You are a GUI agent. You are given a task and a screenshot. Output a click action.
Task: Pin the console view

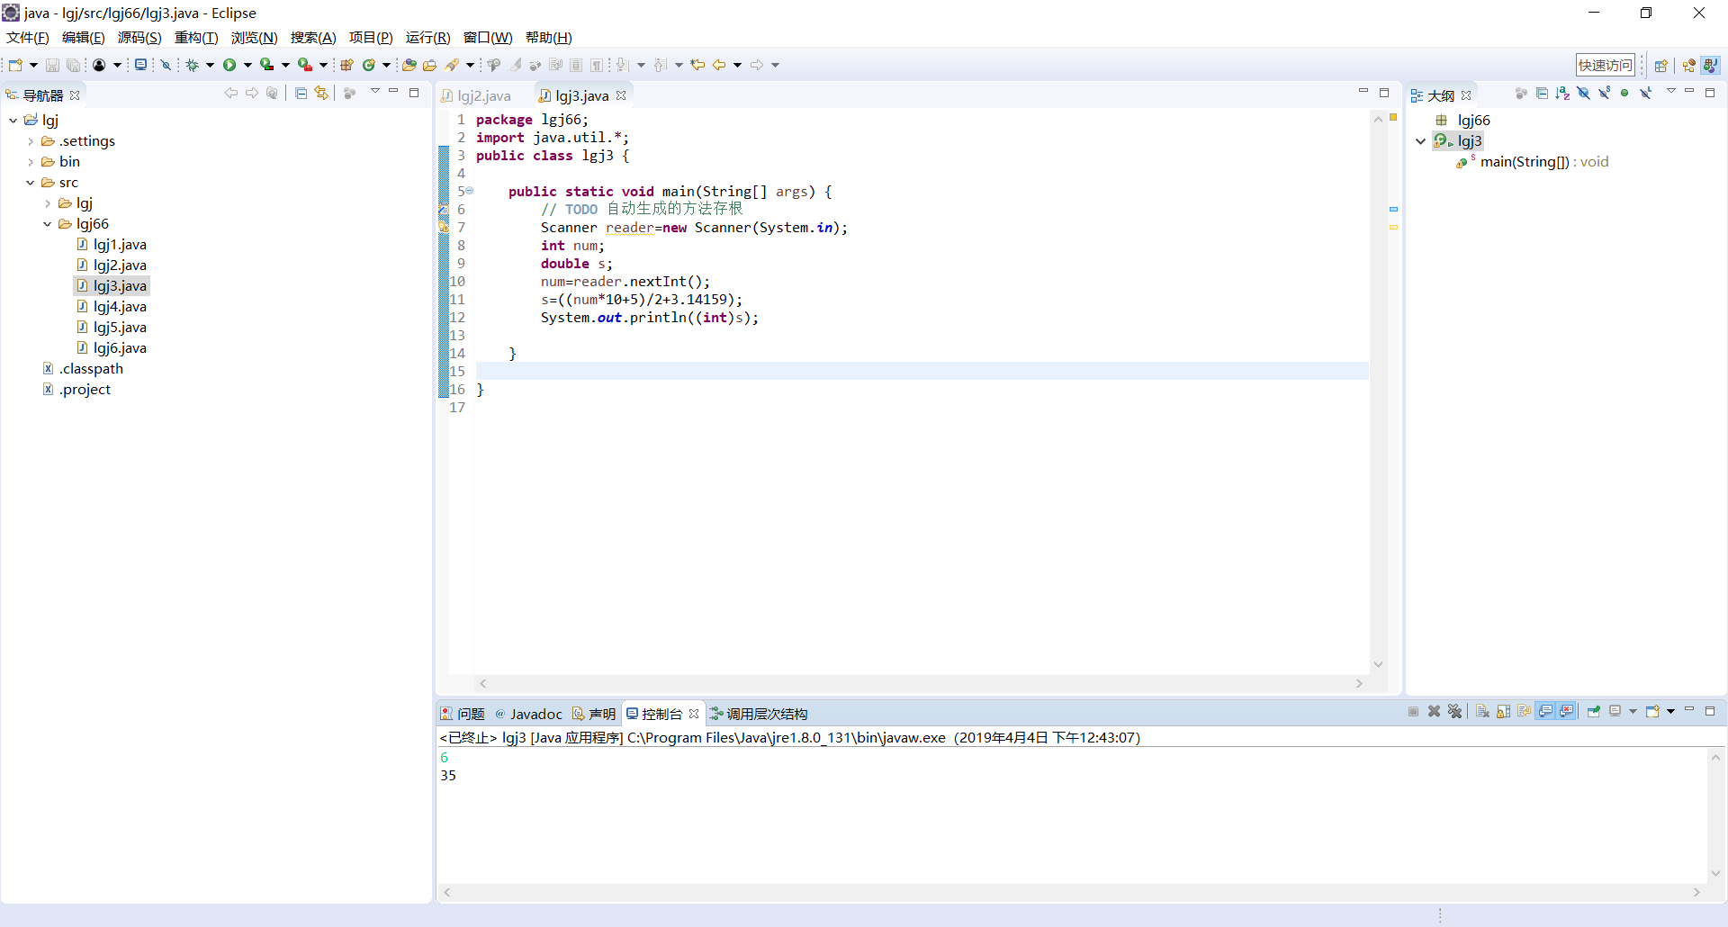point(1593,712)
